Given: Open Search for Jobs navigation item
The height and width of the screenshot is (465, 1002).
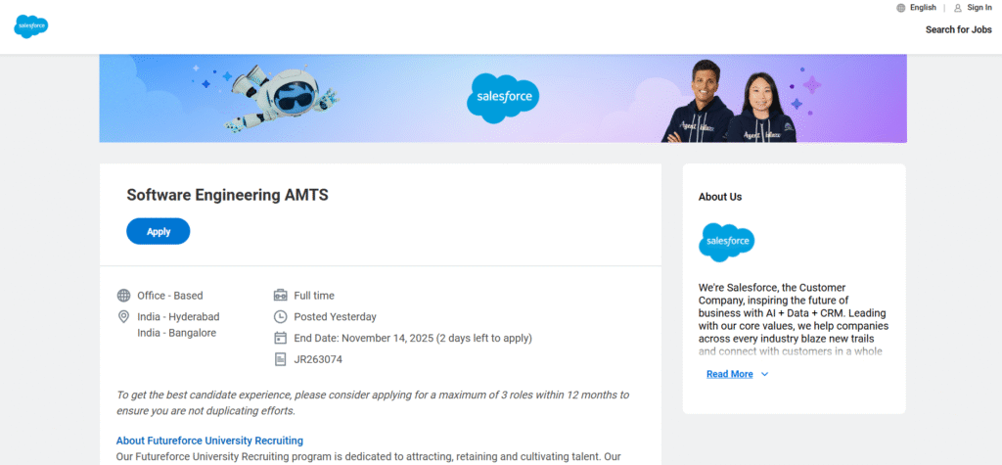Looking at the screenshot, I should point(958,29).
